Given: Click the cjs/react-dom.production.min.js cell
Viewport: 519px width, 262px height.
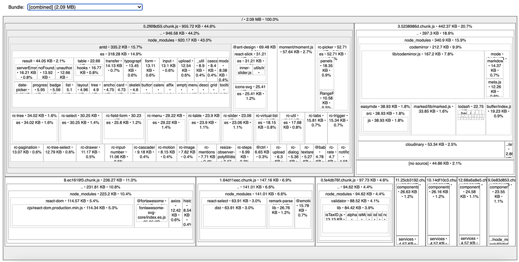Looking at the screenshot, I should pos(71,216).
